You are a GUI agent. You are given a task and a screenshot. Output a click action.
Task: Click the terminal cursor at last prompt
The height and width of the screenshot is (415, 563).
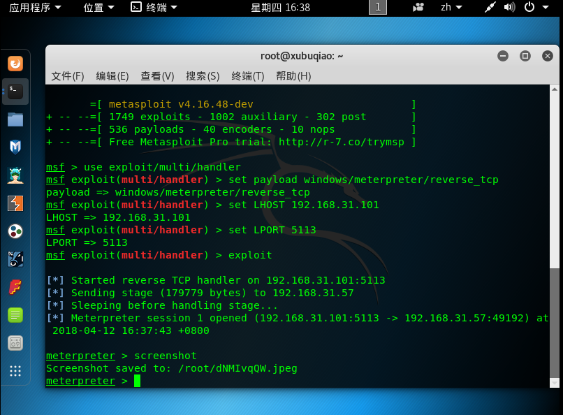(137, 381)
